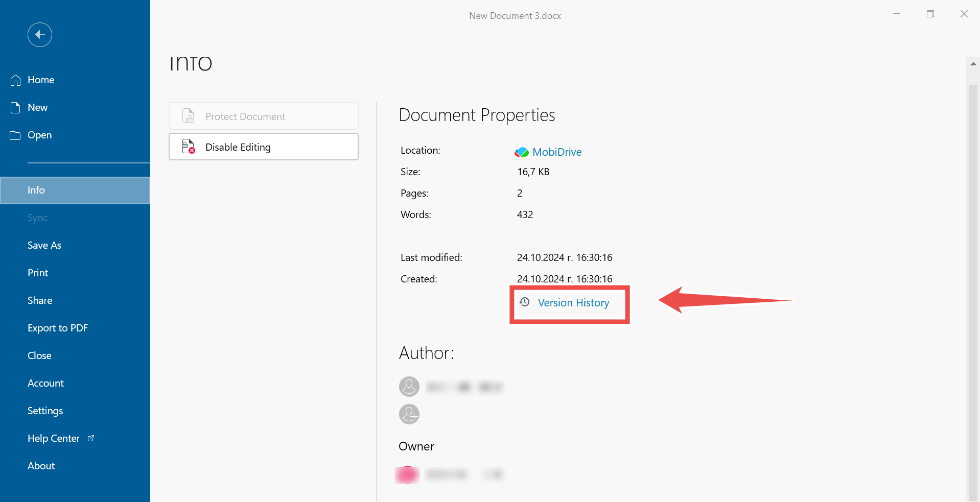
Task: Click the back arrow circle icon
Action: coord(40,35)
